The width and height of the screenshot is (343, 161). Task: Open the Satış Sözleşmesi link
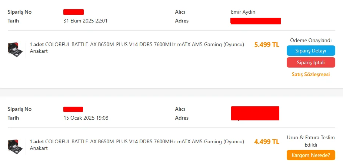(x=311, y=74)
